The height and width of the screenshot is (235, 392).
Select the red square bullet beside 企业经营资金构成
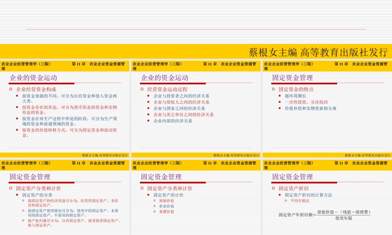(x=11, y=89)
